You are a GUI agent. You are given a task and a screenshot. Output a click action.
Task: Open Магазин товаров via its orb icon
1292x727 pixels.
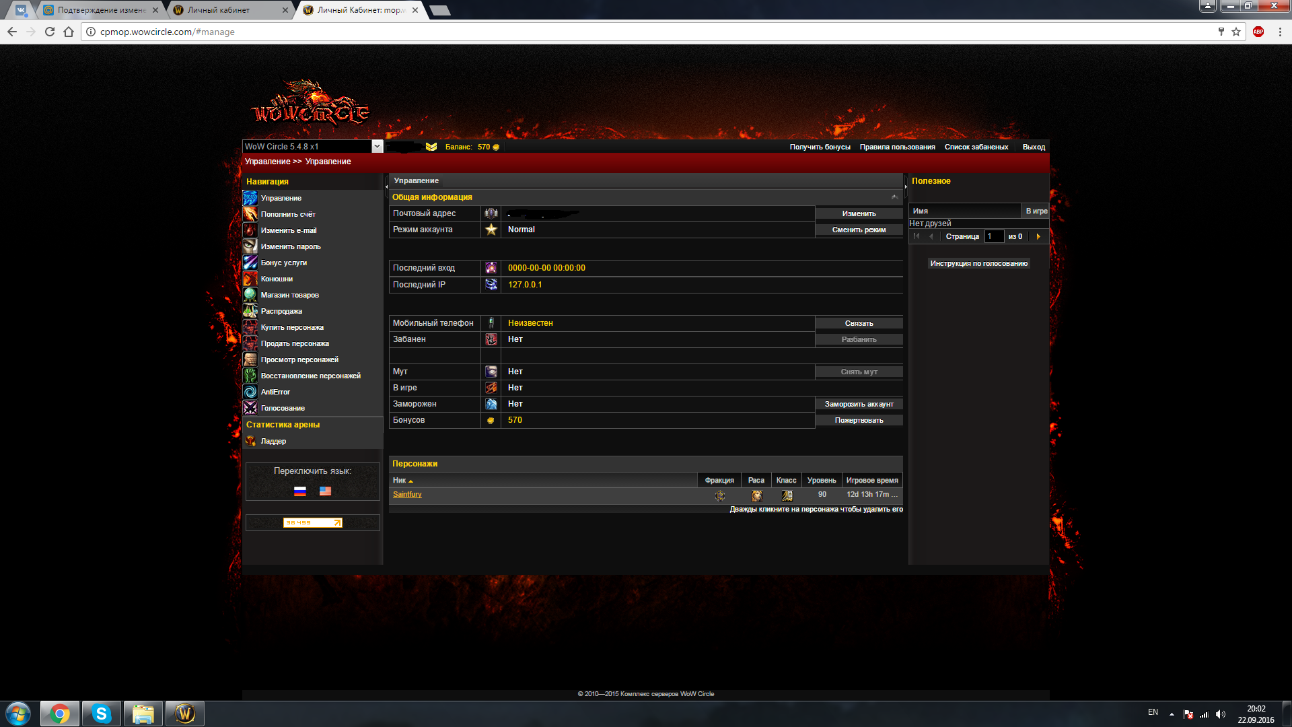click(x=250, y=295)
